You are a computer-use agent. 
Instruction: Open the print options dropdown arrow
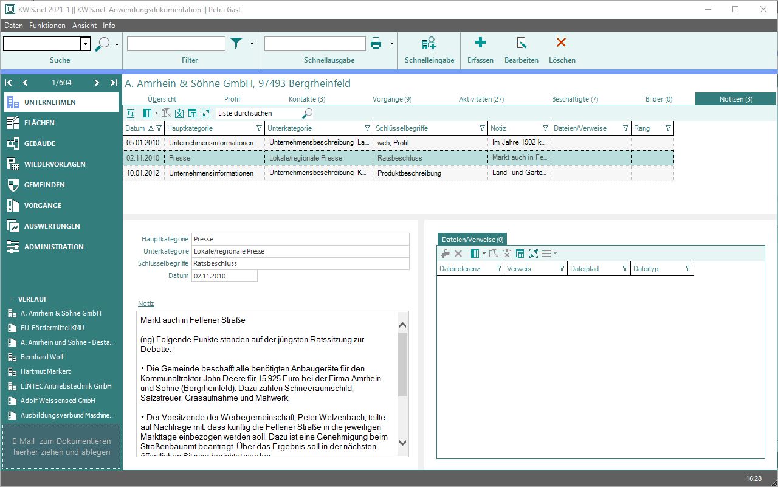pyautogui.click(x=391, y=44)
